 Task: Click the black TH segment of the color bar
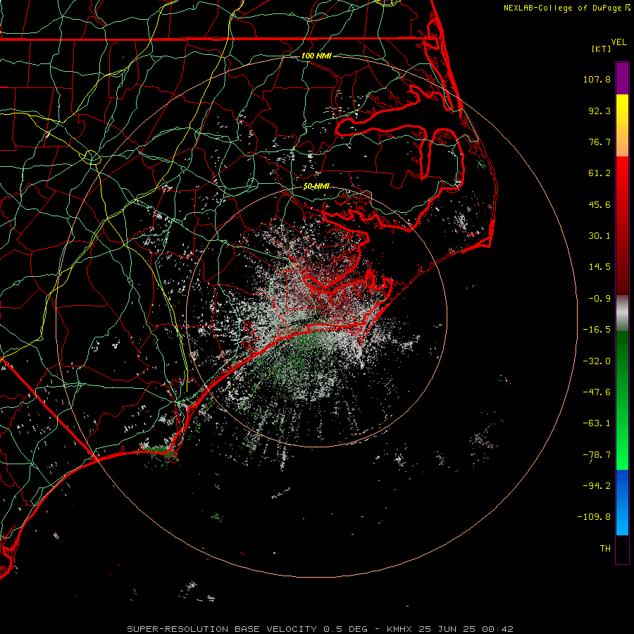pos(622,549)
